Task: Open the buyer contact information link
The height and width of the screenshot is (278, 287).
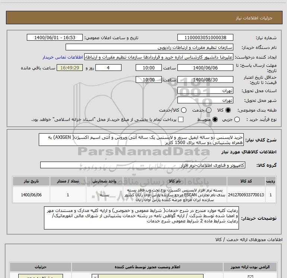Action: (63, 57)
